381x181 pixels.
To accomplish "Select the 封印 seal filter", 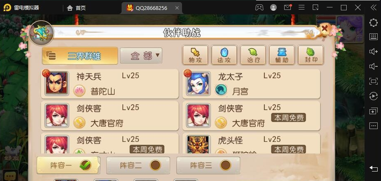I will click(311, 55).
